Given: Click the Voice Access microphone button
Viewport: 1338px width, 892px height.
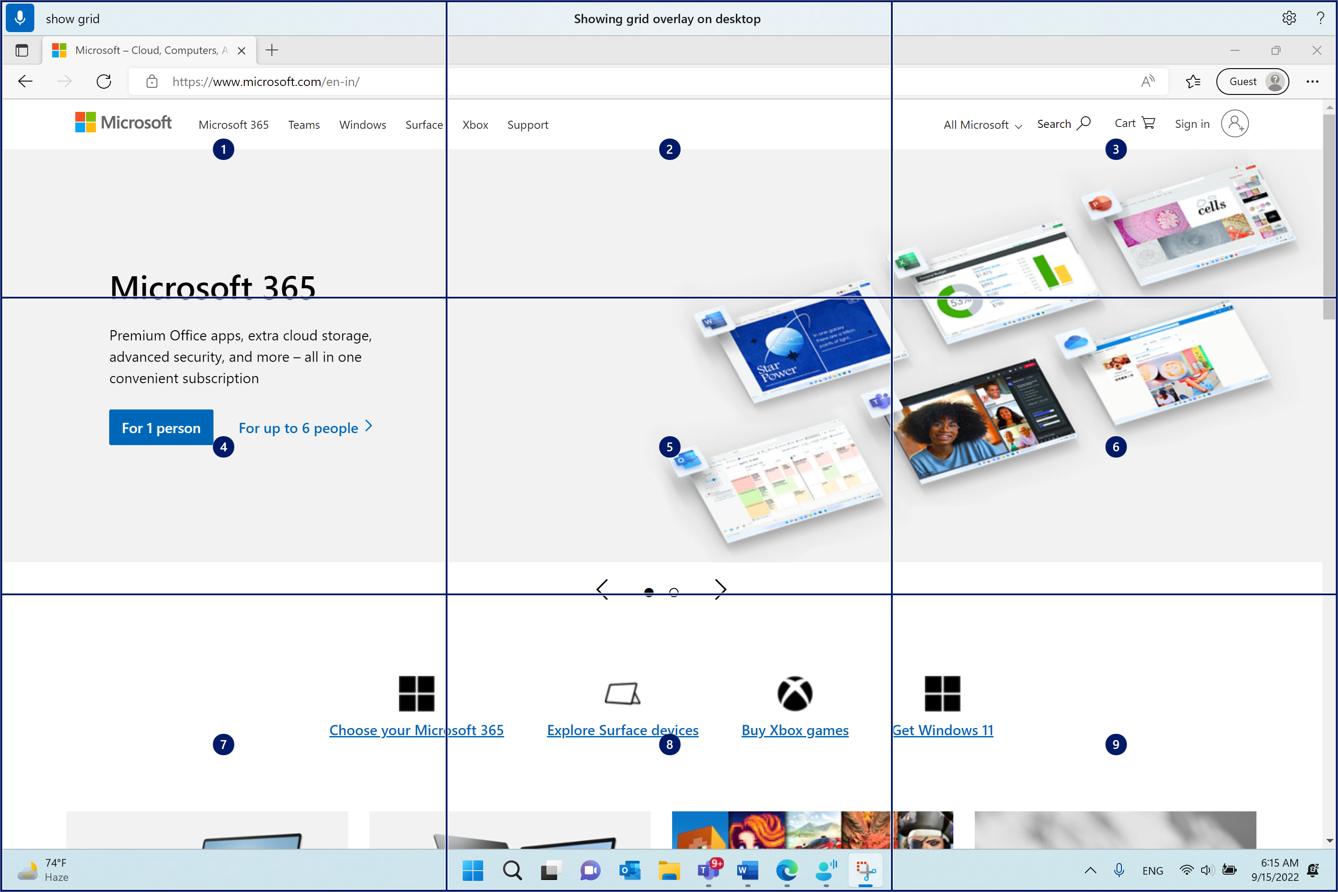Looking at the screenshot, I should click(x=20, y=18).
